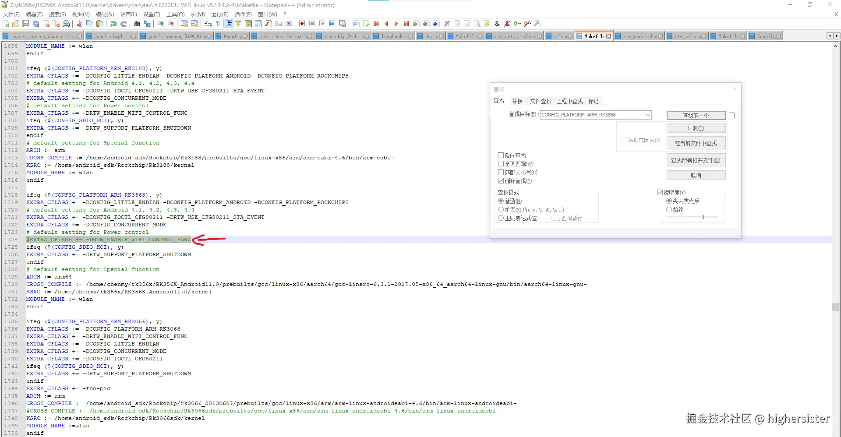Open the 搜索 (Search) menu
The height and width of the screenshot is (437, 841).
click(57, 14)
